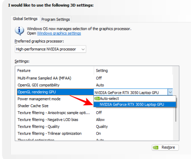
Task: Select the Shader Cache Size row
Action: [55, 106]
